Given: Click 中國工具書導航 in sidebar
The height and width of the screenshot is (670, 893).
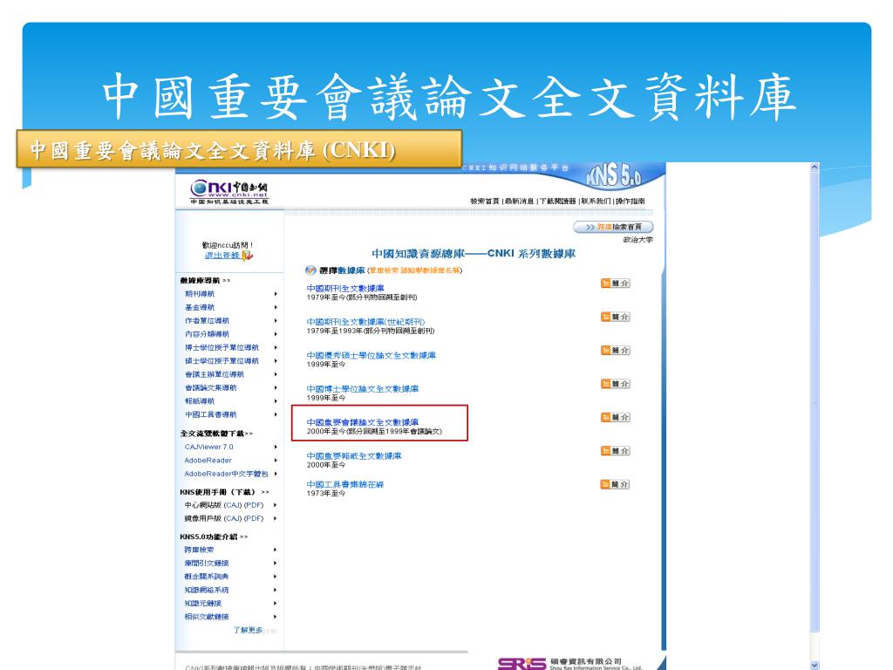Looking at the screenshot, I should coord(211,414).
